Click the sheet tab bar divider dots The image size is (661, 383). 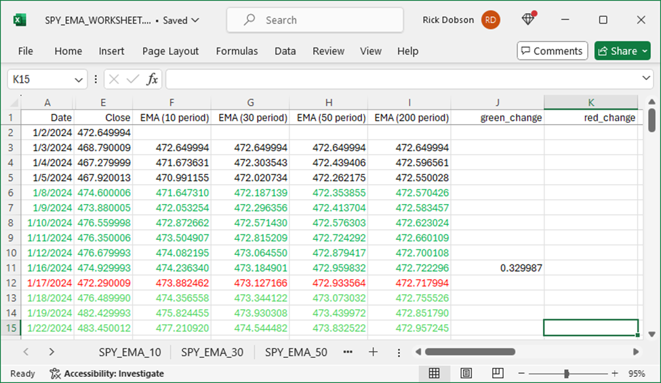click(x=399, y=352)
